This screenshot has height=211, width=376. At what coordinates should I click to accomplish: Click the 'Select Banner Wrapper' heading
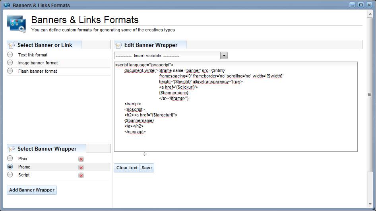[47, 149]
